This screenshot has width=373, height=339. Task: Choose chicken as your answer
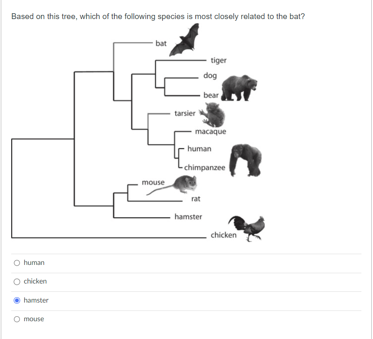[x=17, y=281]
